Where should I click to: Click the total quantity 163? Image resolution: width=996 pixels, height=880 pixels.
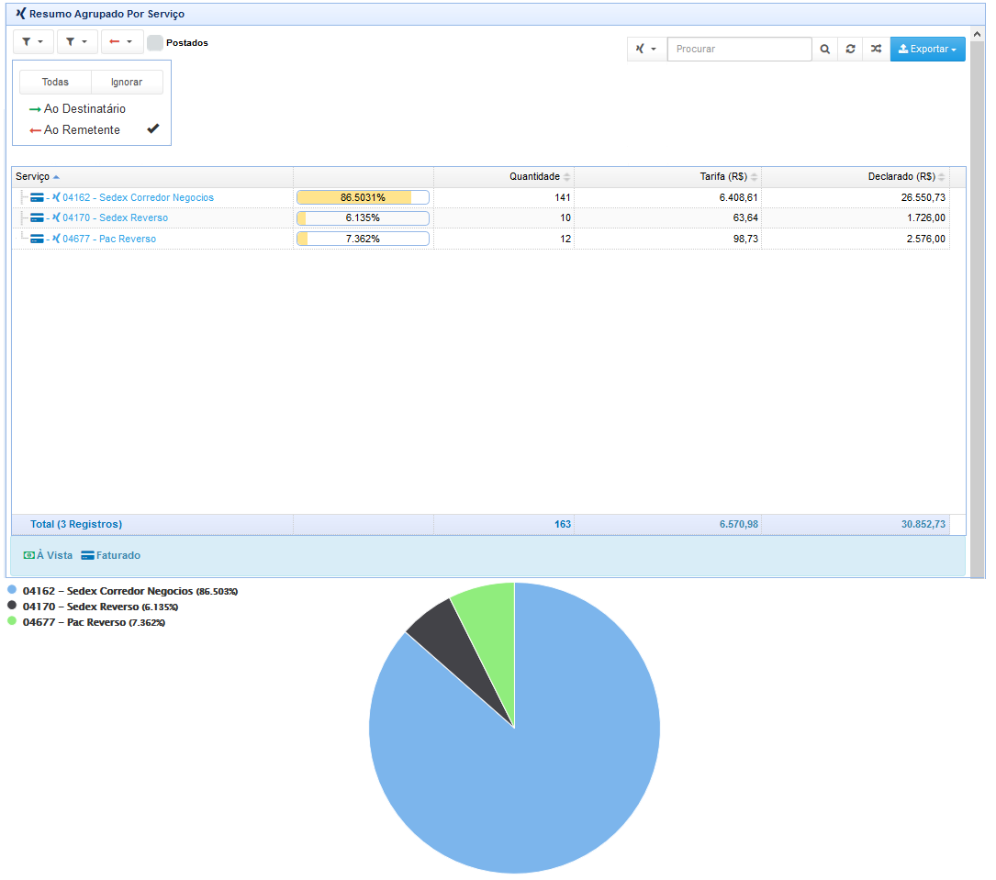pos(563,524)
